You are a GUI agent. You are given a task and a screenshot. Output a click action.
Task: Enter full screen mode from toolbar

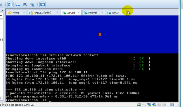click(x=25, y=5)
